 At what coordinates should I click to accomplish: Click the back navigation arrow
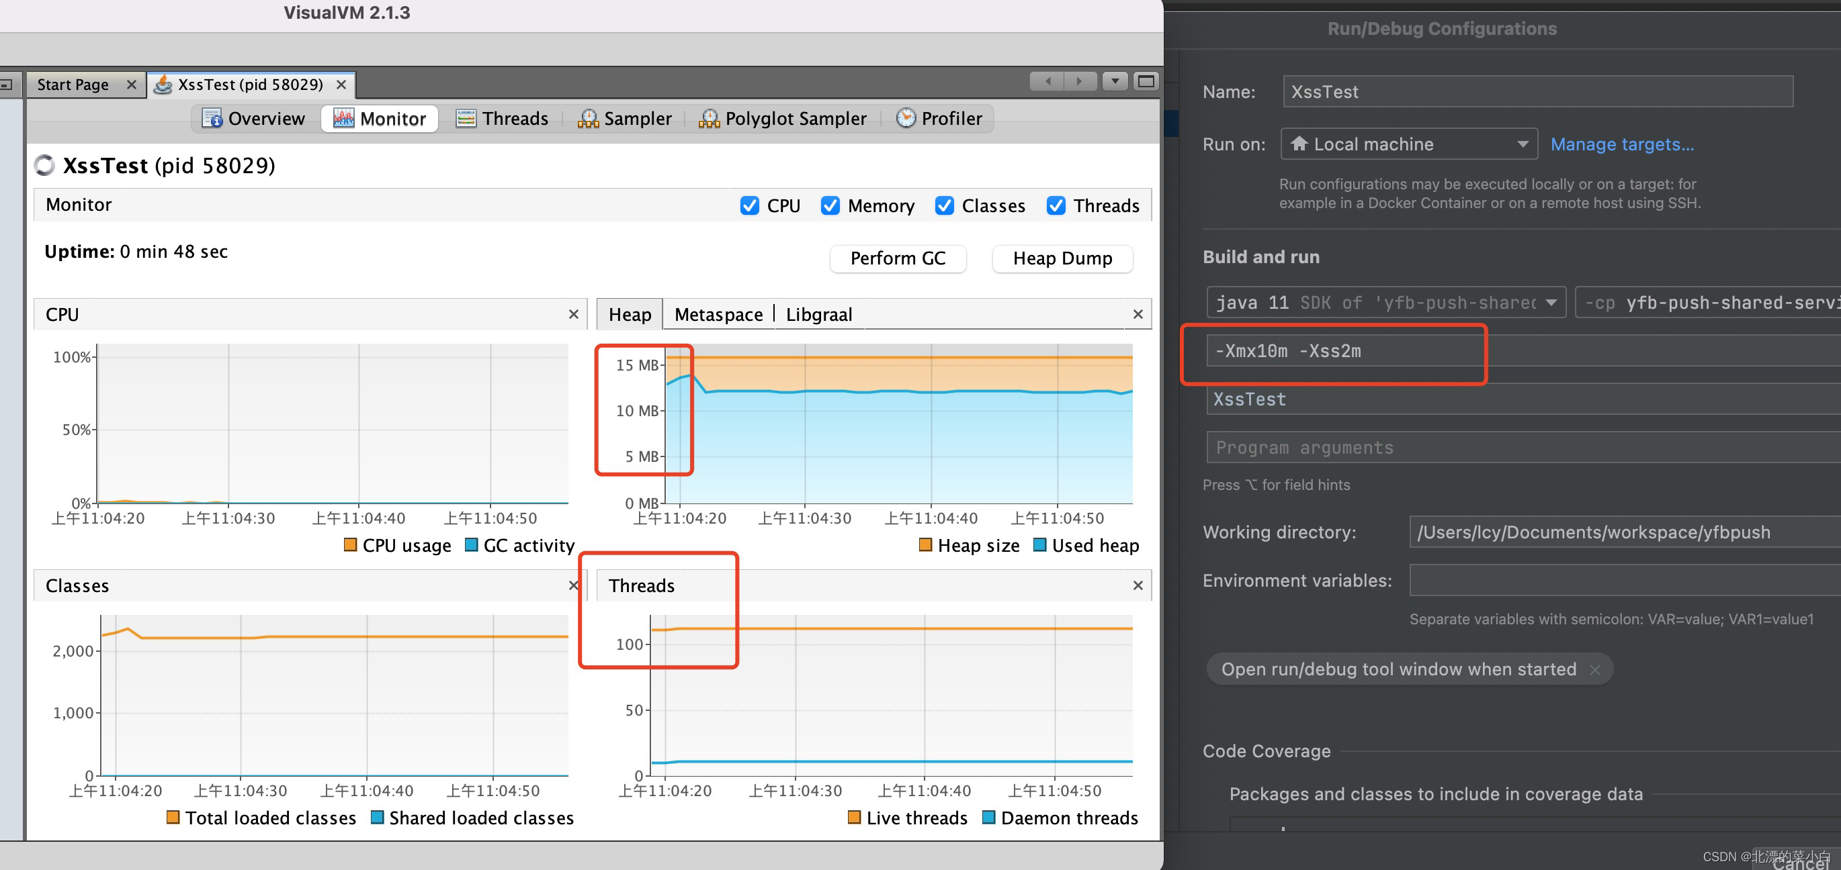(1046, 81)
